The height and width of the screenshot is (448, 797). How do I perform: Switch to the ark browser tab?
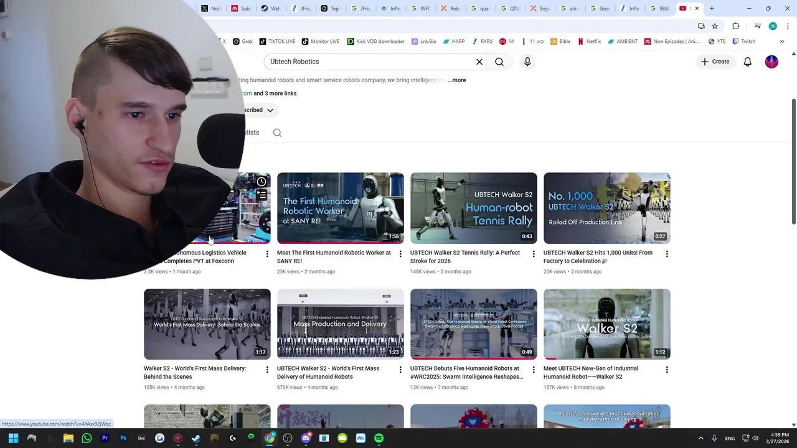point(570,8)
